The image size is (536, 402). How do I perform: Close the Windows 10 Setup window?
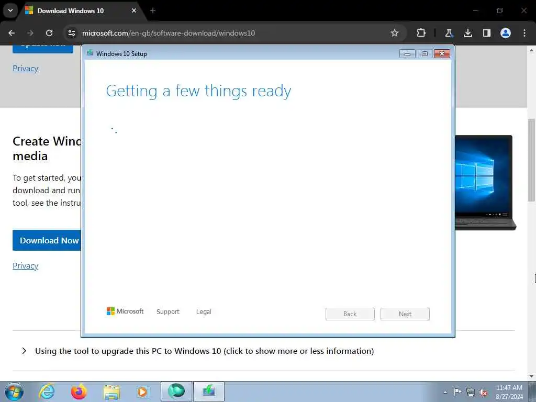[442, 54]
